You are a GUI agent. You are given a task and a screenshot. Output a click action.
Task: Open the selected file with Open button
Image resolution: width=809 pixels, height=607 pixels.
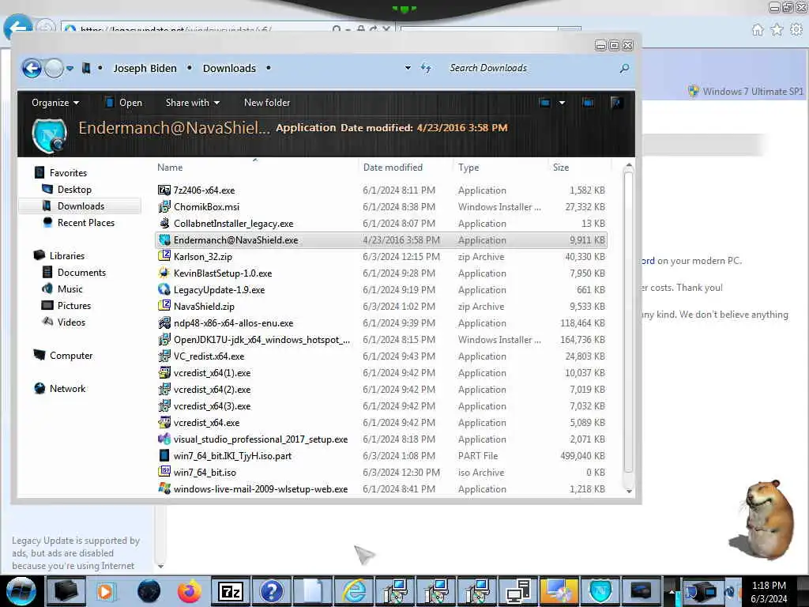[124, 103]
